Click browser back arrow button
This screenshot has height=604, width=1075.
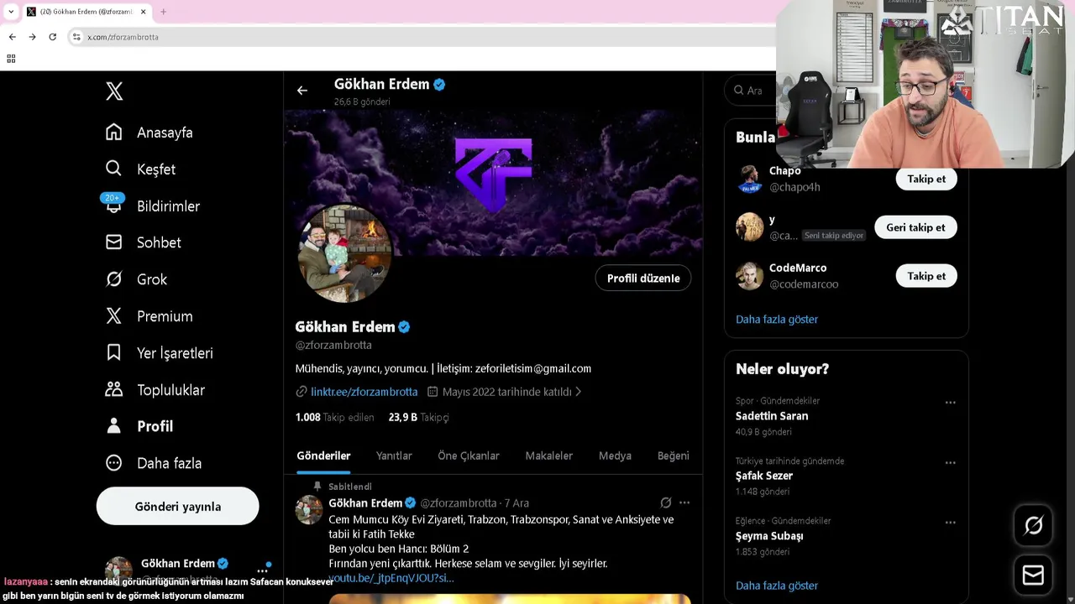point(13,37)
